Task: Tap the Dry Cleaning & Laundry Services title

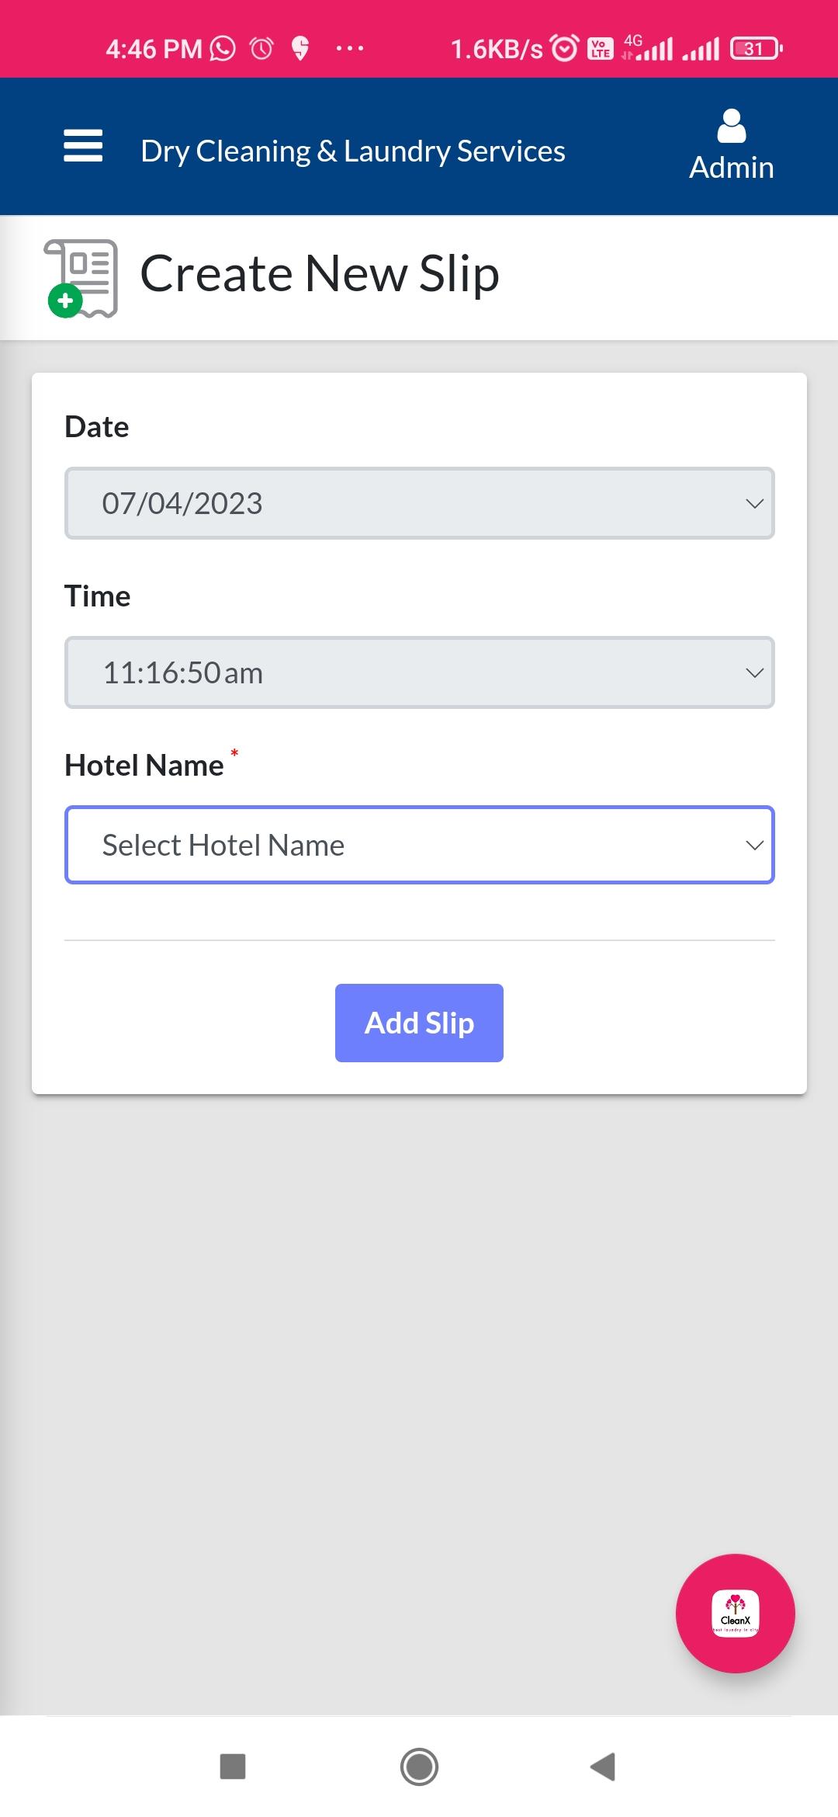Action: tap(353, 151)
